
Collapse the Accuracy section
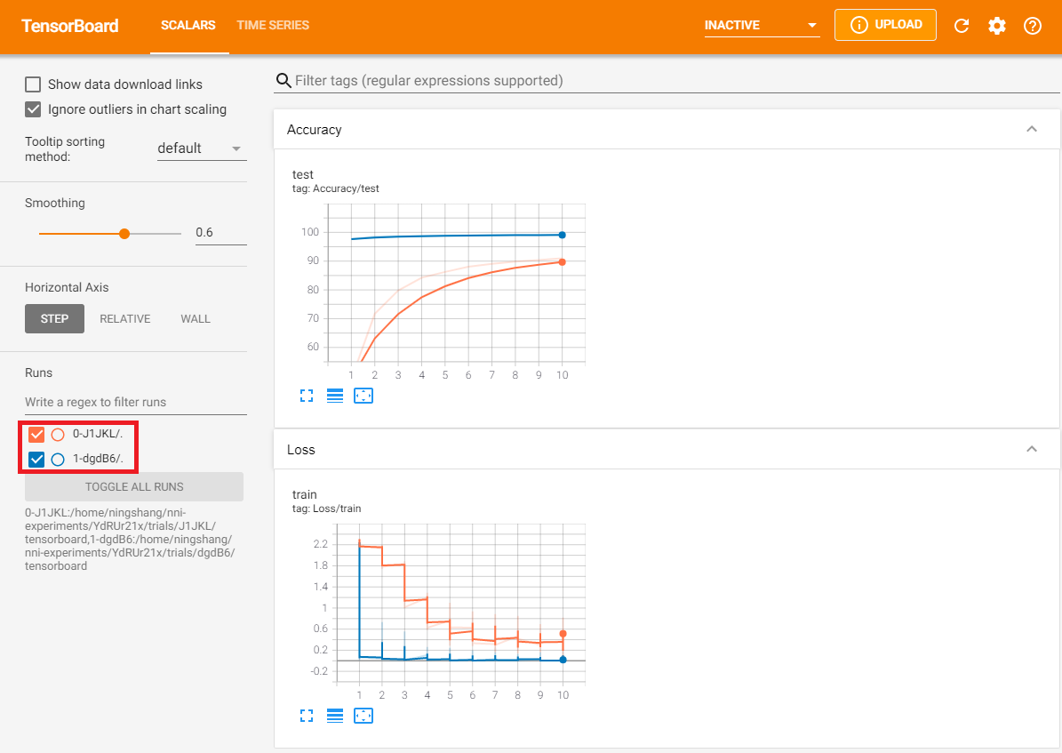pos(1032,130)
